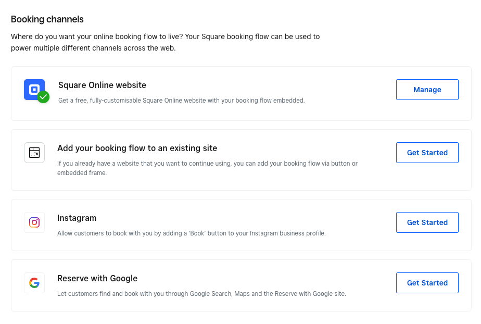Image resolution: width=481 pixels, height=324 pixels.
Task: Get Started with Reserve with Google
Action: tap(427, 283)
